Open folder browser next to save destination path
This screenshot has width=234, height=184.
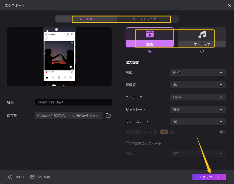108,116
